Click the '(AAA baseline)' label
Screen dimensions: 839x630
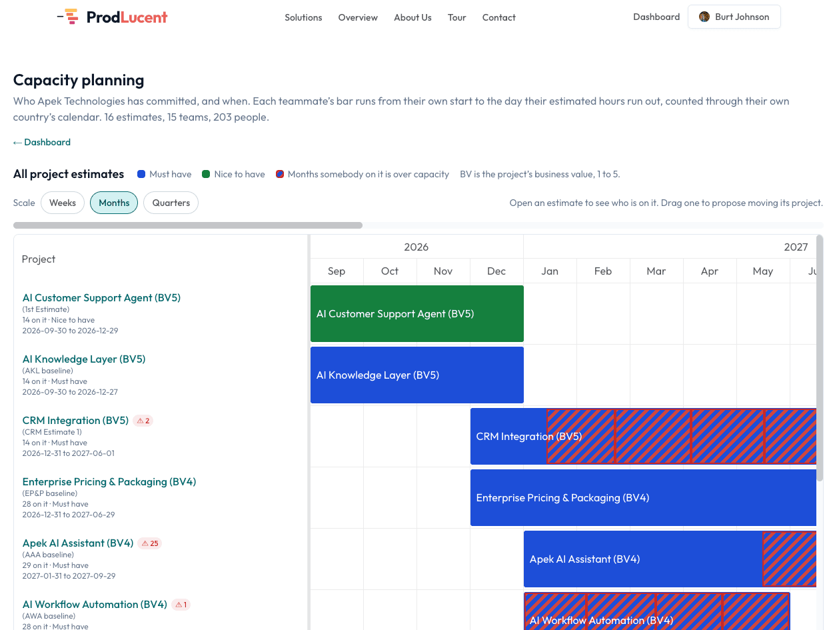(48, 555)
